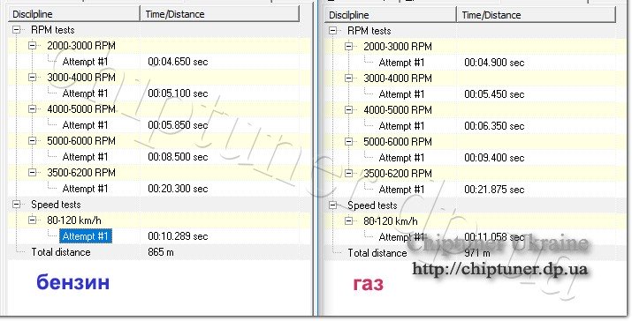This screenshot has width=632, height=321.
Task: Select Attempt #1 under 2000-3000 RPM, right panel
Action: 402,63
